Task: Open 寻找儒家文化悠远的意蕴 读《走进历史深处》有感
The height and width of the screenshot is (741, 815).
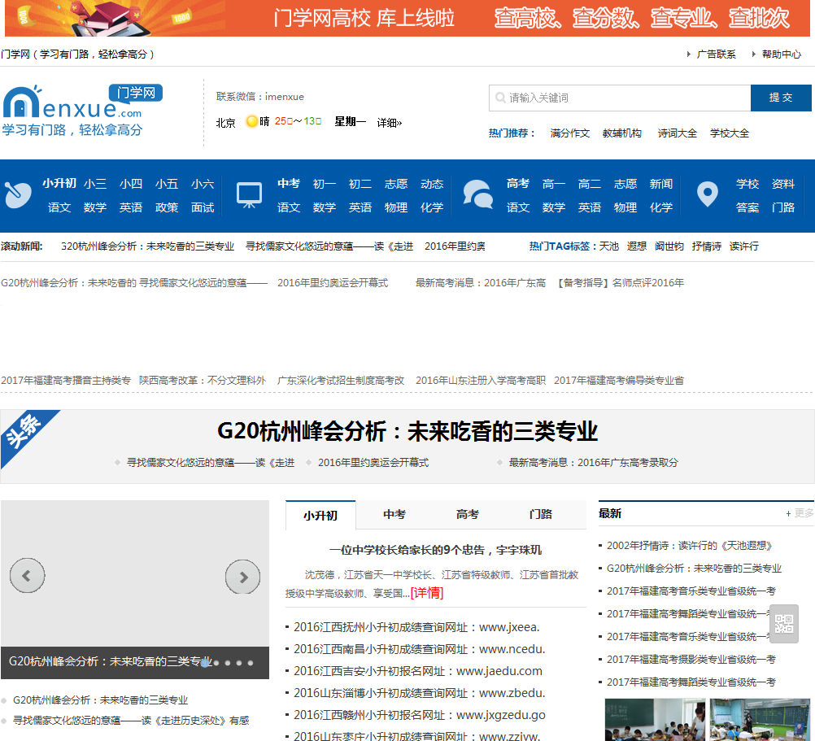Action: pos(131,721)
